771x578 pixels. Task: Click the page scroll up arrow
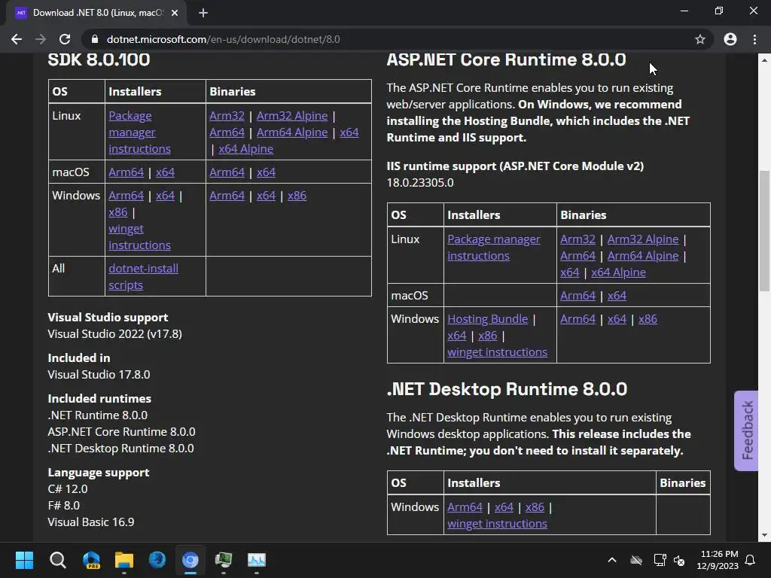[x=764, y=60]
